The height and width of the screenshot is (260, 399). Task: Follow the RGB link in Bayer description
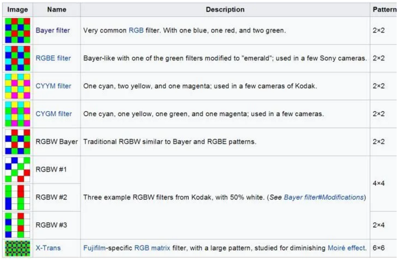136,30
